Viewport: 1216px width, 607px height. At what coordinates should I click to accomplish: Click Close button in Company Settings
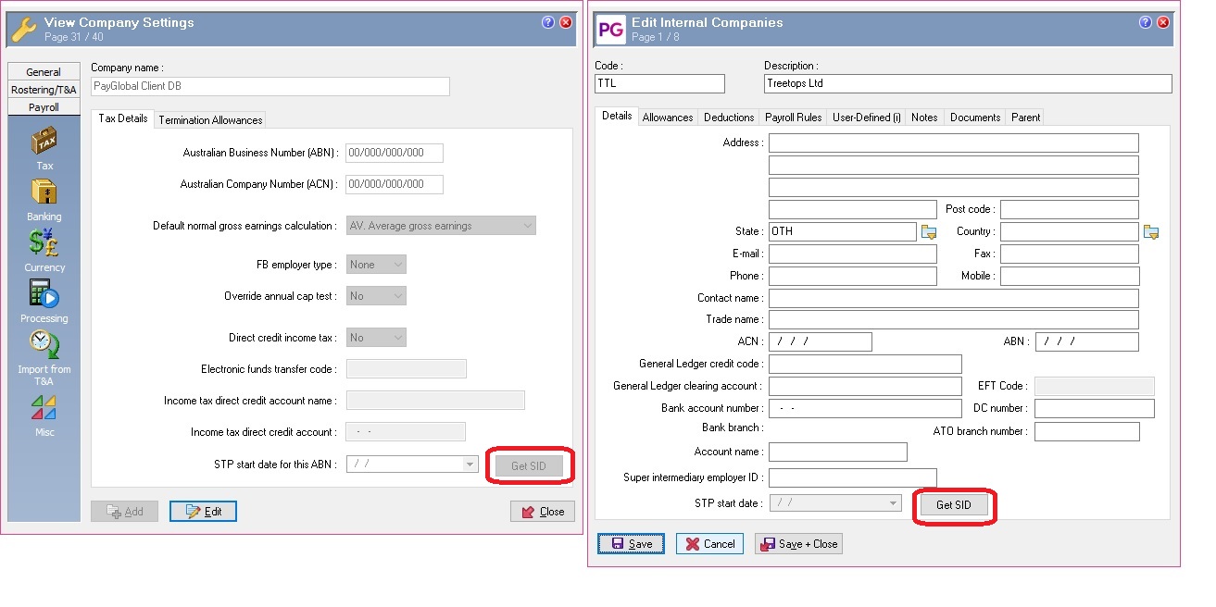coord(543,511)
